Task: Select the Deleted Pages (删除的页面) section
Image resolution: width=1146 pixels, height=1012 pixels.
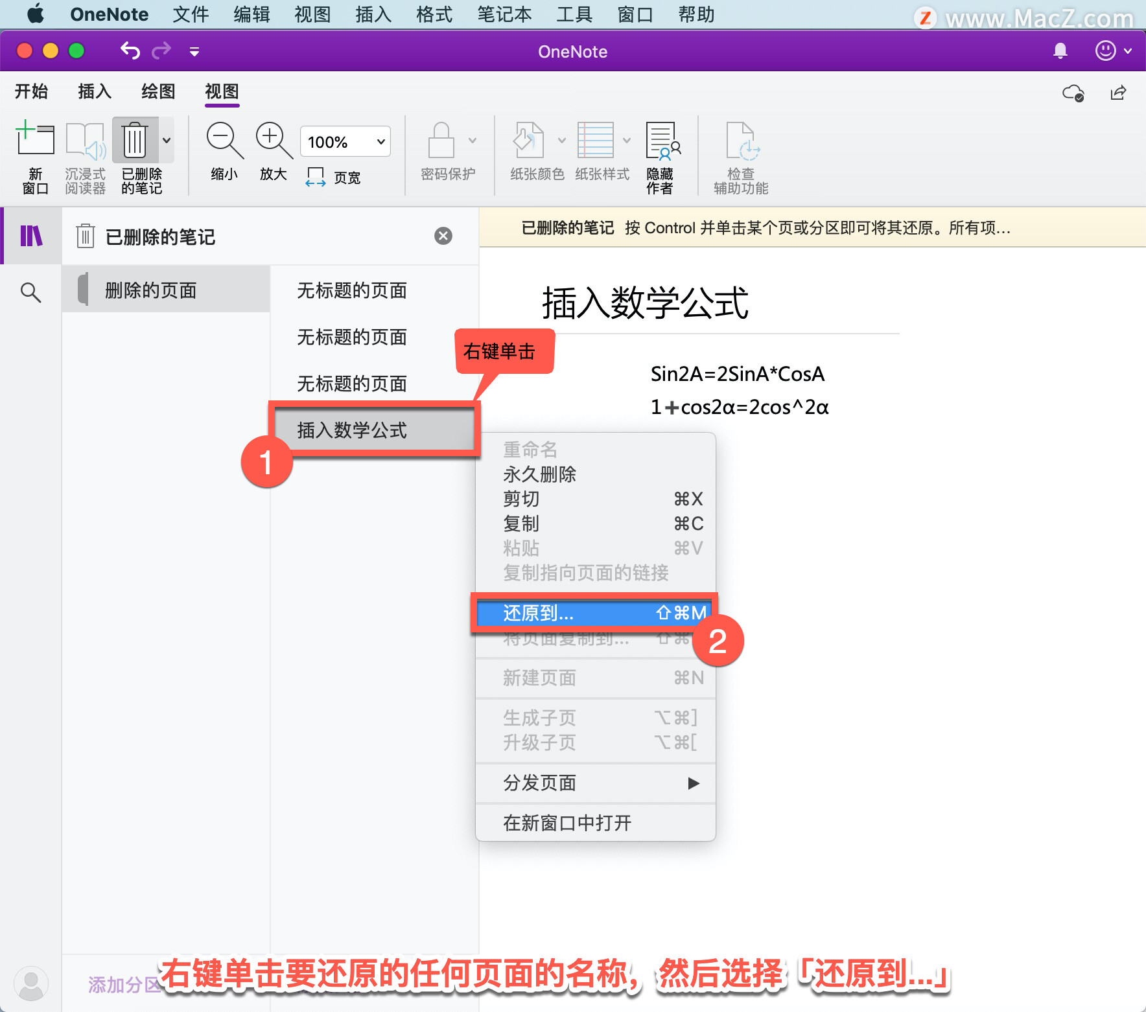Action: (166, 290)
